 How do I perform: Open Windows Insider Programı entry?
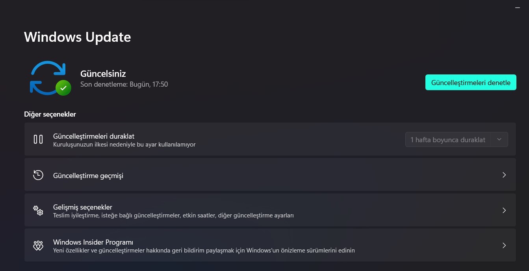270,245
